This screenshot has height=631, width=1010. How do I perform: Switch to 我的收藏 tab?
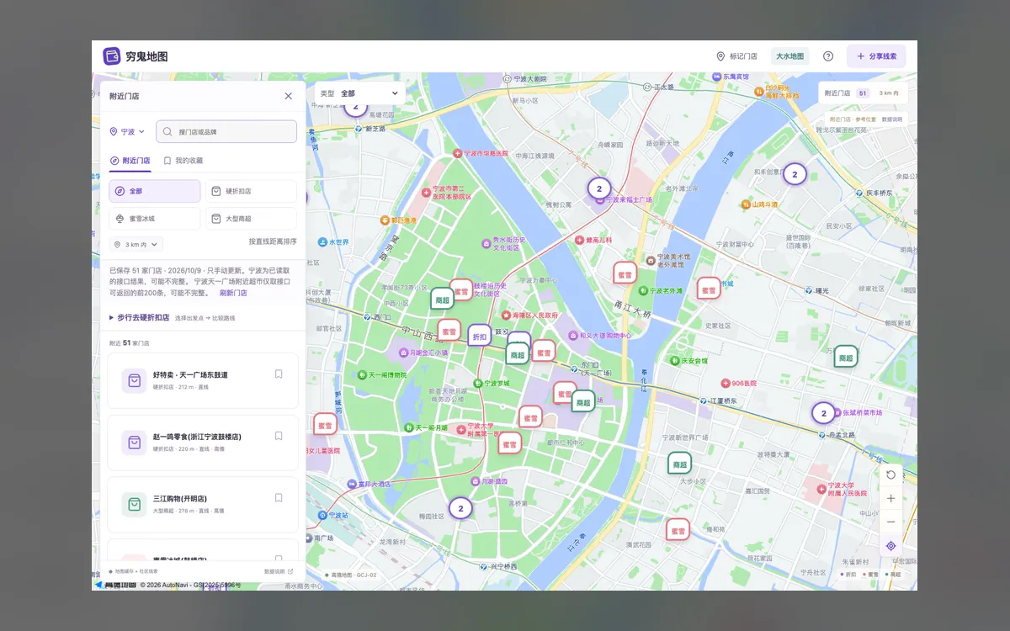coord(183,160)
